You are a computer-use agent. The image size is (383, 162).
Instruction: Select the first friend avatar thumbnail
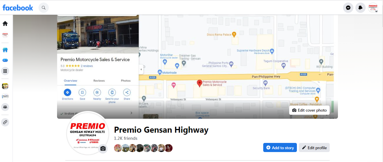click(x=118, y=148)
